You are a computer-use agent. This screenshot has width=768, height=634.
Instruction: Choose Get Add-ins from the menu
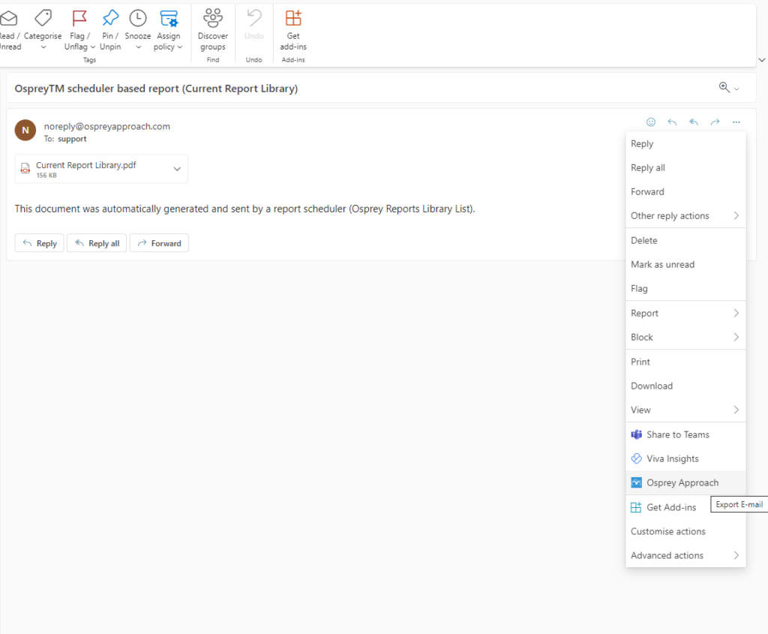[x=685, y=507]
